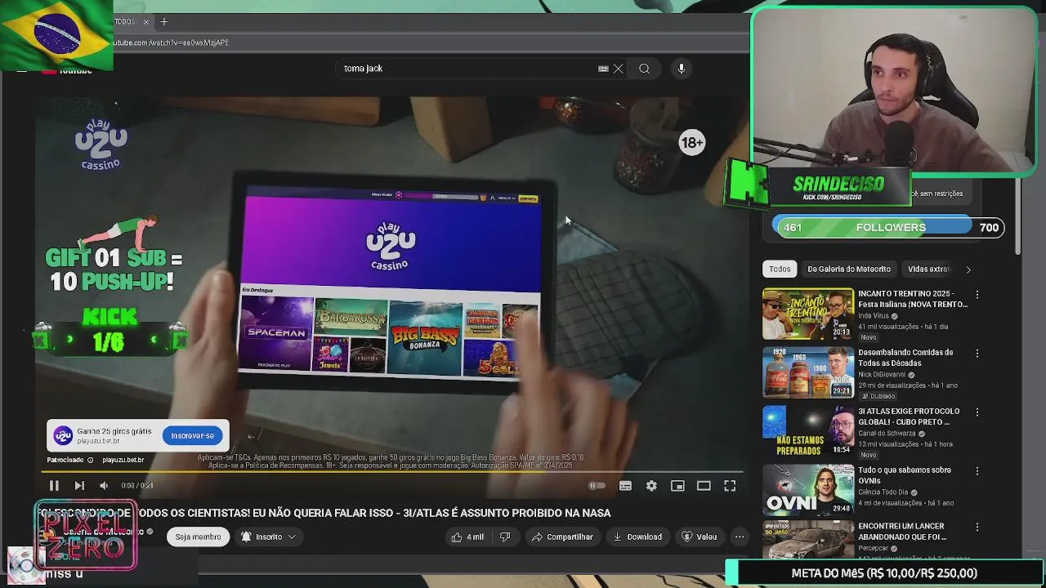Open options menu for ENCONTREI UM LANCER video

point(977,528)
